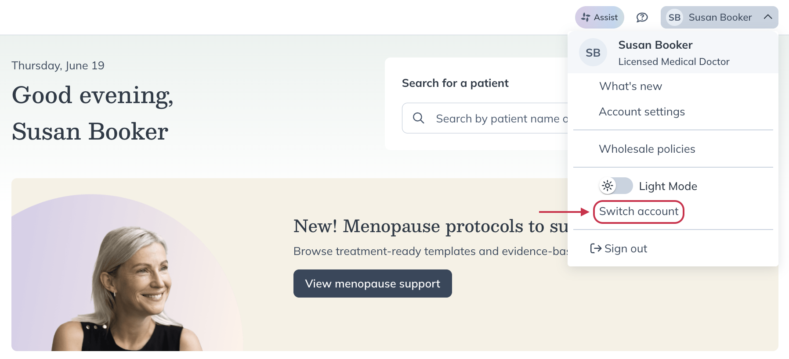Click the magnifier search icon
Screen dimensions: 789x359
[419, 118]
